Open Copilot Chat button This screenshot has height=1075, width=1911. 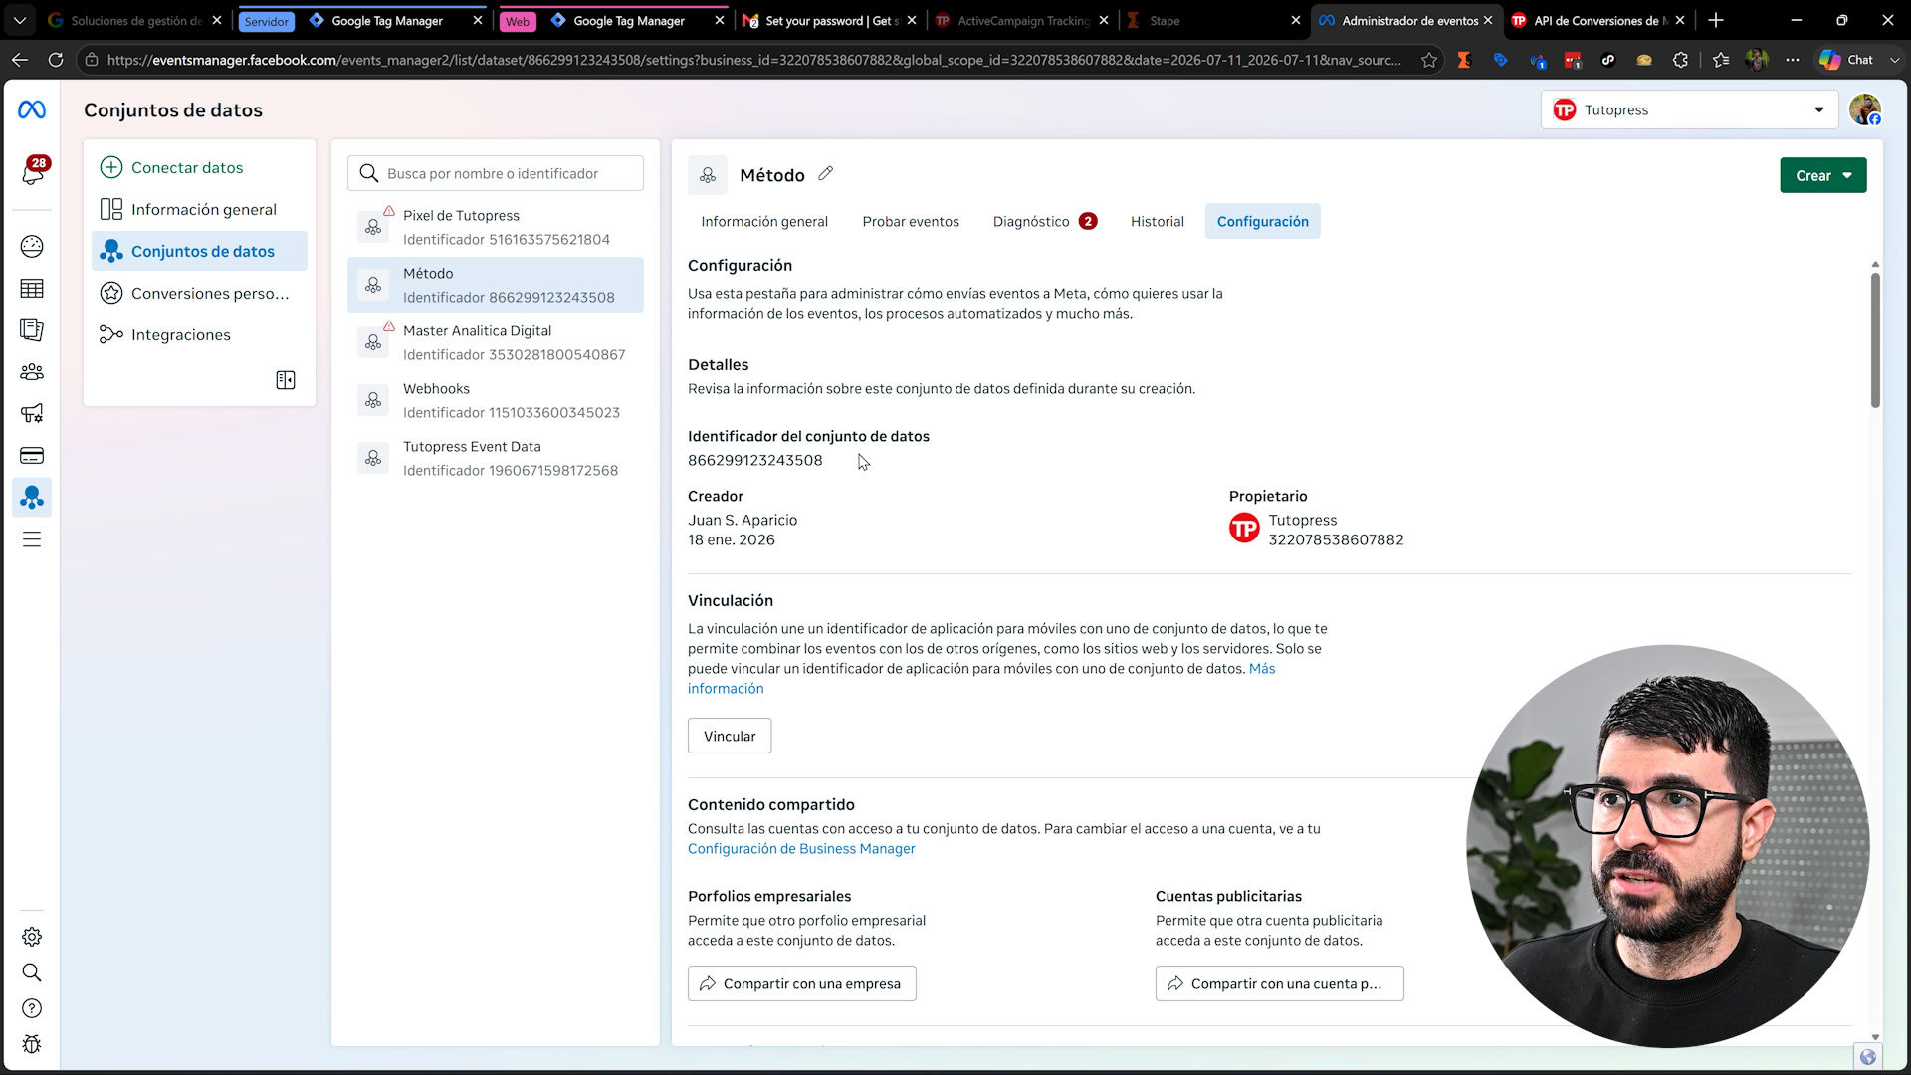pos(1847,60)
